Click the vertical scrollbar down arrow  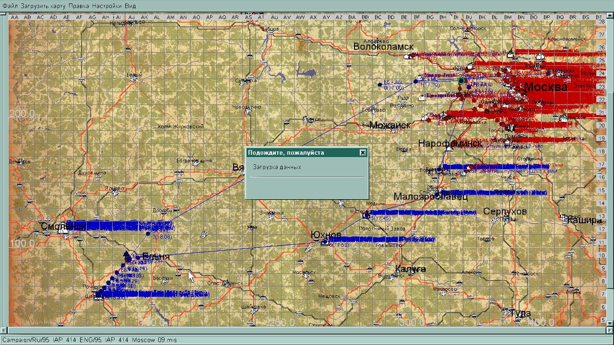(x=609, y=323)
